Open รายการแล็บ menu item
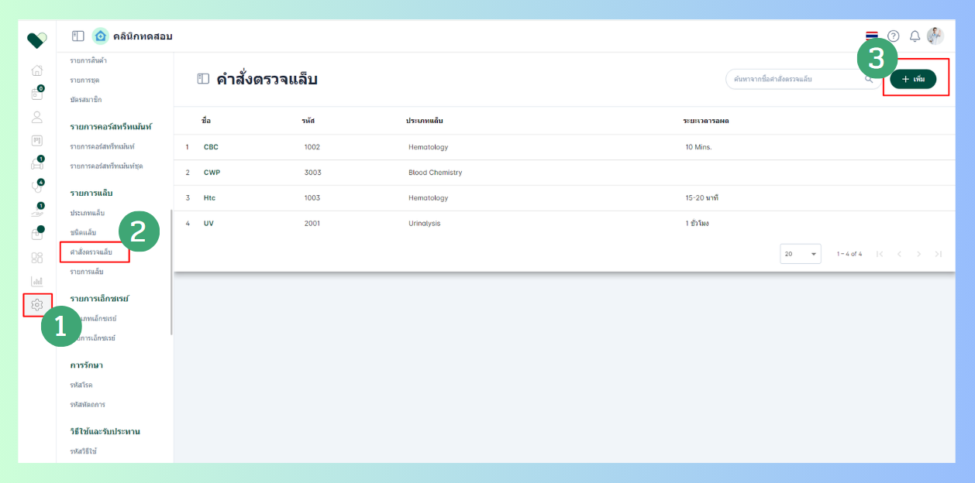This screenshot has width=975, height=483. 87,272
